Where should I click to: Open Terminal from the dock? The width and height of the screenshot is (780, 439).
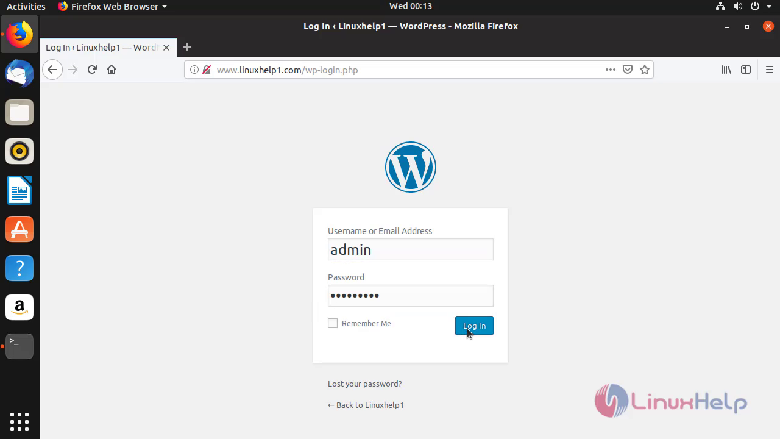[19, 346]
